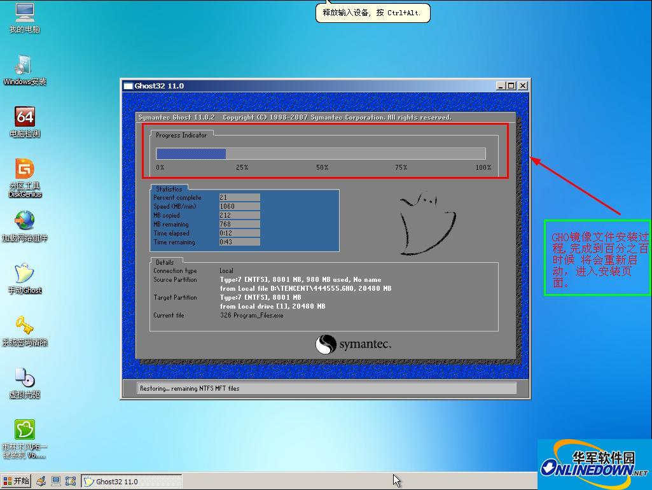Click the computer monitor quick launch icon
Image resolution: width=652 pixels, height=490 pixels.
click(56, 481)
